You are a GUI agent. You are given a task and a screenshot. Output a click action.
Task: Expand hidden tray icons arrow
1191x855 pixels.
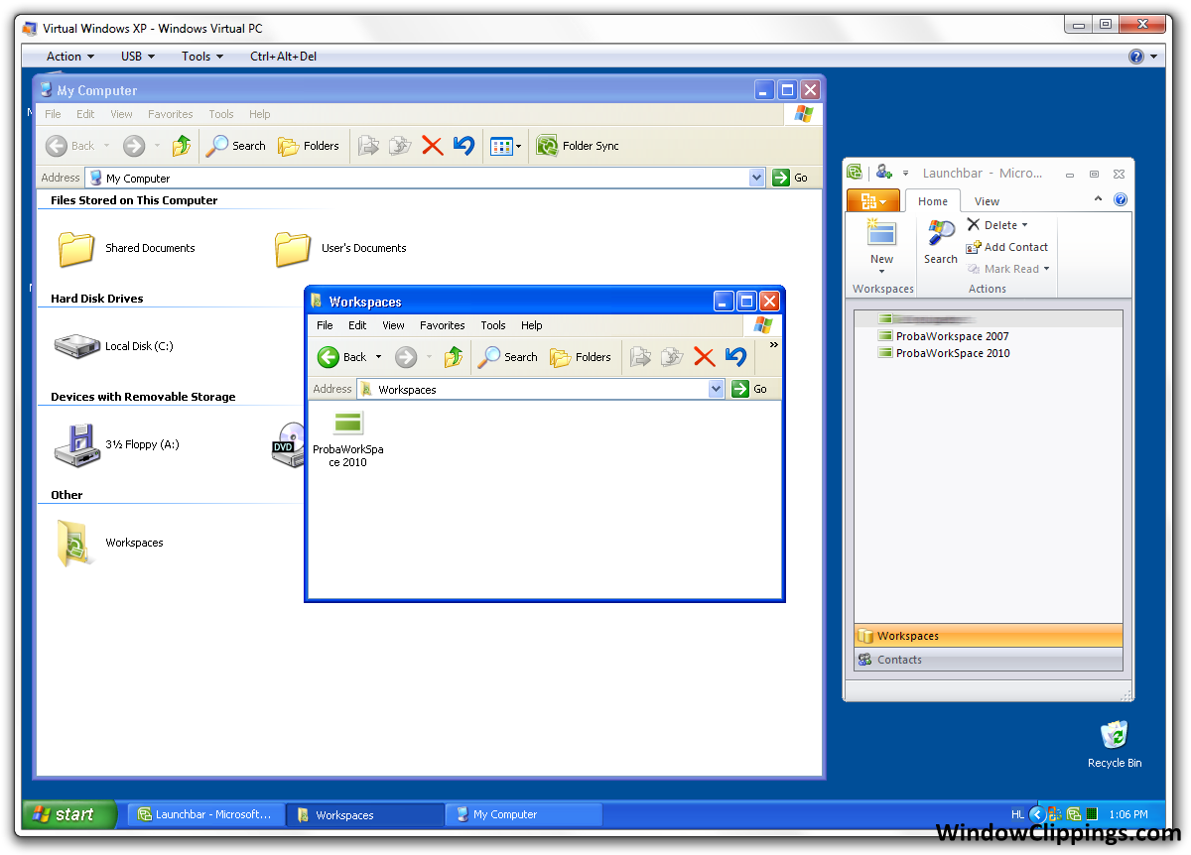tap(1037, 814)
